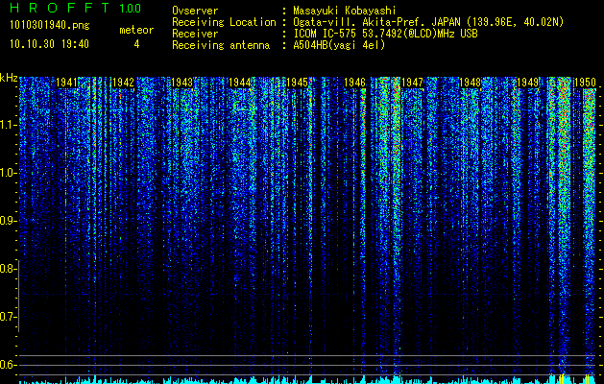This screenshot has width=604, height=384.
Task: Click the 1946 time marker
Action: pyautogui.click(x=354, y=83)
